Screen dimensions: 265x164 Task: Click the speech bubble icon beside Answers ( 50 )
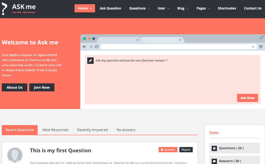[214, 161]
